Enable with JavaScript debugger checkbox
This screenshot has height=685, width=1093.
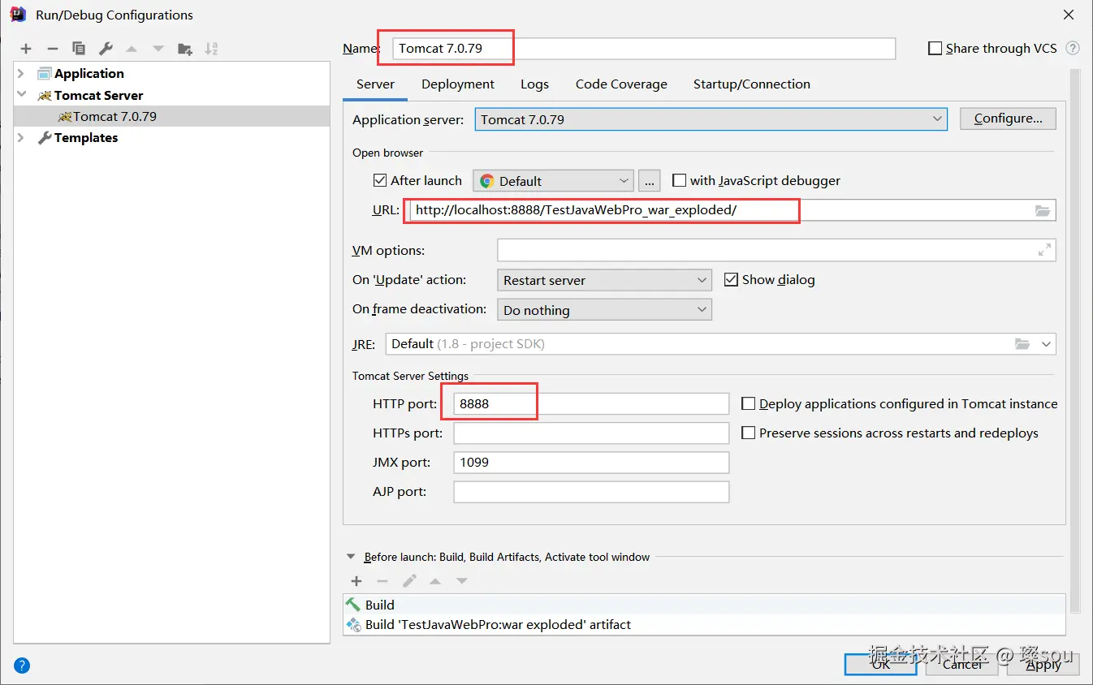(x=680, y=180)
